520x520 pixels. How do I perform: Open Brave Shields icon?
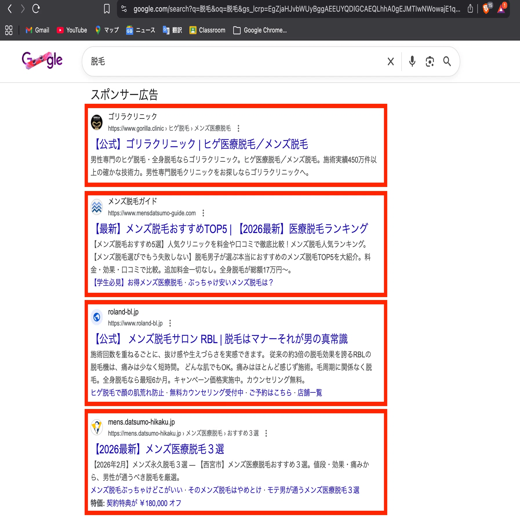pos(487,8)
